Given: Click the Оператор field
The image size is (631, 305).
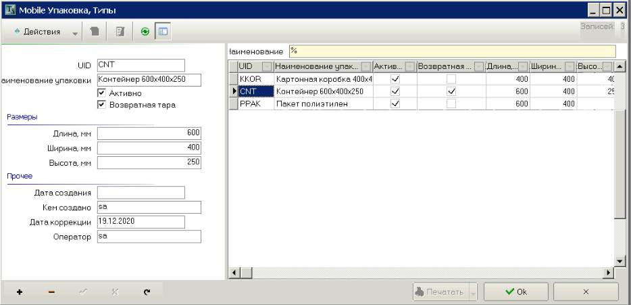Looking at the screenshot, I should (149, 237).
